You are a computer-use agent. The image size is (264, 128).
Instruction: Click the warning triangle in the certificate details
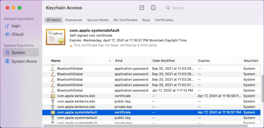71,45
